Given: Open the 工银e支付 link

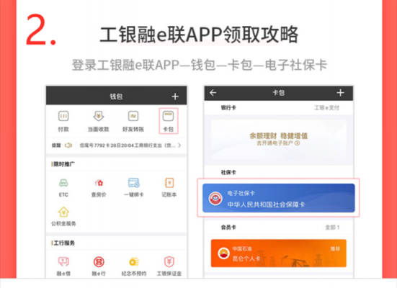Looking at the screenshot, I should 326,108.
